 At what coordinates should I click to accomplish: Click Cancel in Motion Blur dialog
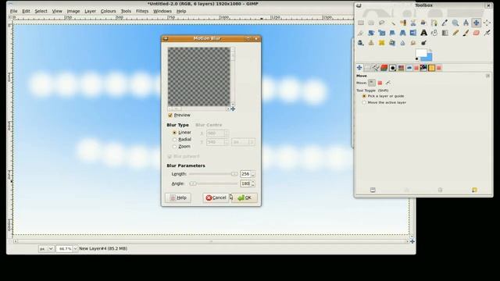click(216, 197)
